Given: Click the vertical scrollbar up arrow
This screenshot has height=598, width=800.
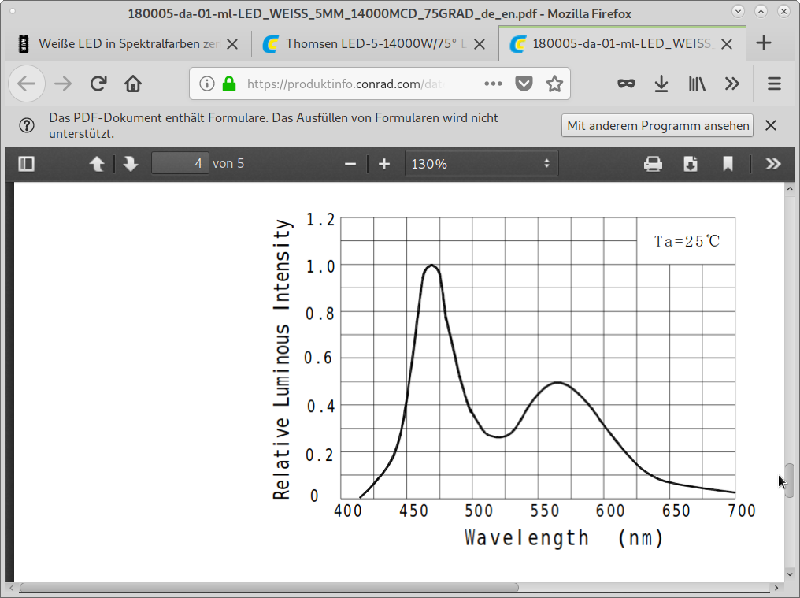Looking at the screenshot, I should coord(790,189).
